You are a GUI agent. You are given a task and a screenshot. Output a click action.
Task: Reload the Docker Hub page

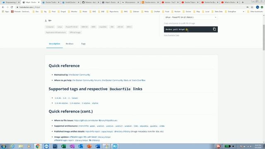[x=12, y=7]
